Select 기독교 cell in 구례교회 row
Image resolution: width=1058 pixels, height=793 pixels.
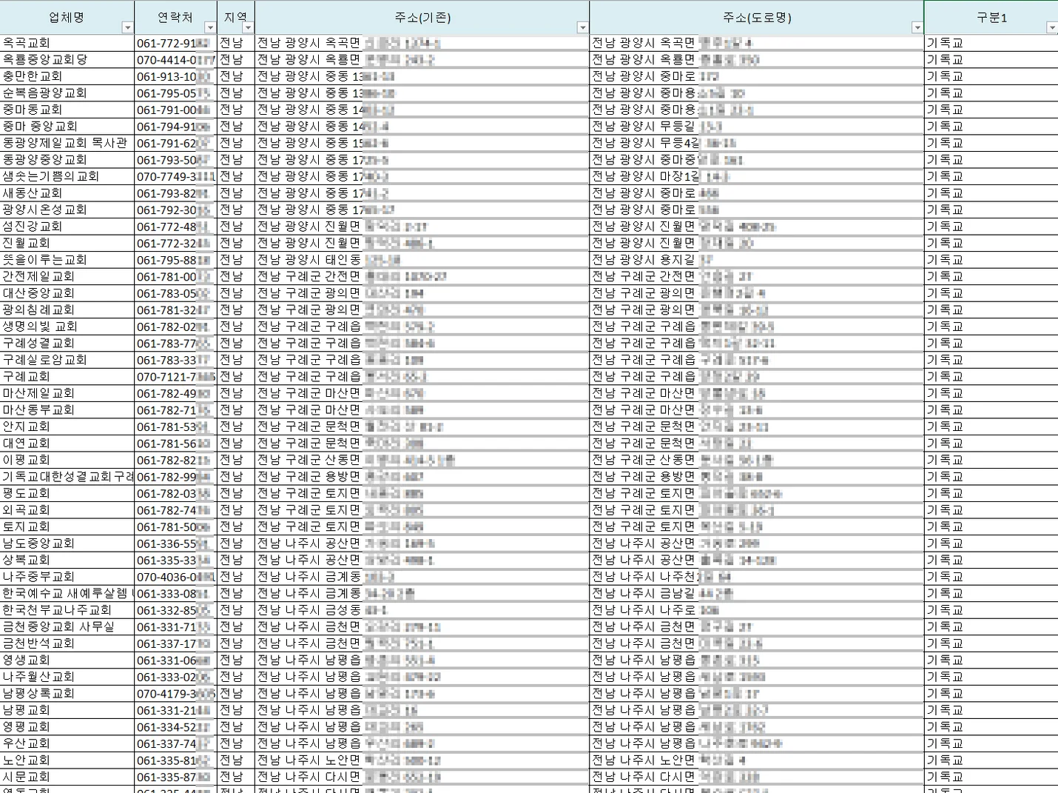991,377
